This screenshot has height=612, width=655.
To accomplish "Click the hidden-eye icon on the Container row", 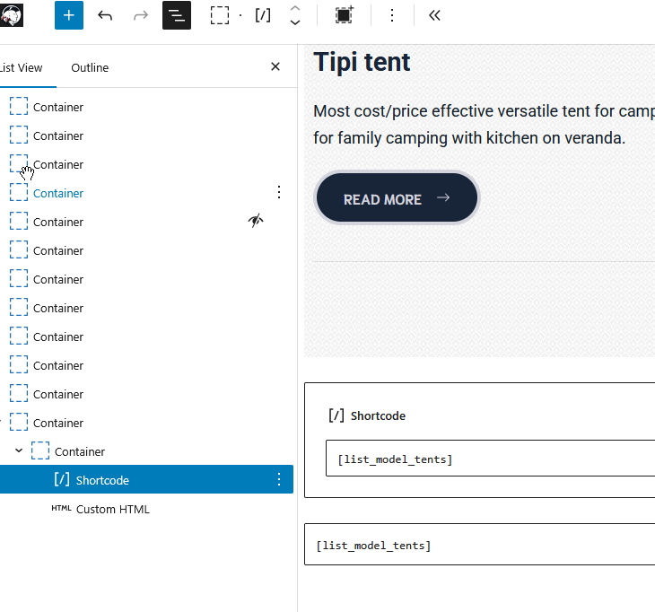I will 256,221.
